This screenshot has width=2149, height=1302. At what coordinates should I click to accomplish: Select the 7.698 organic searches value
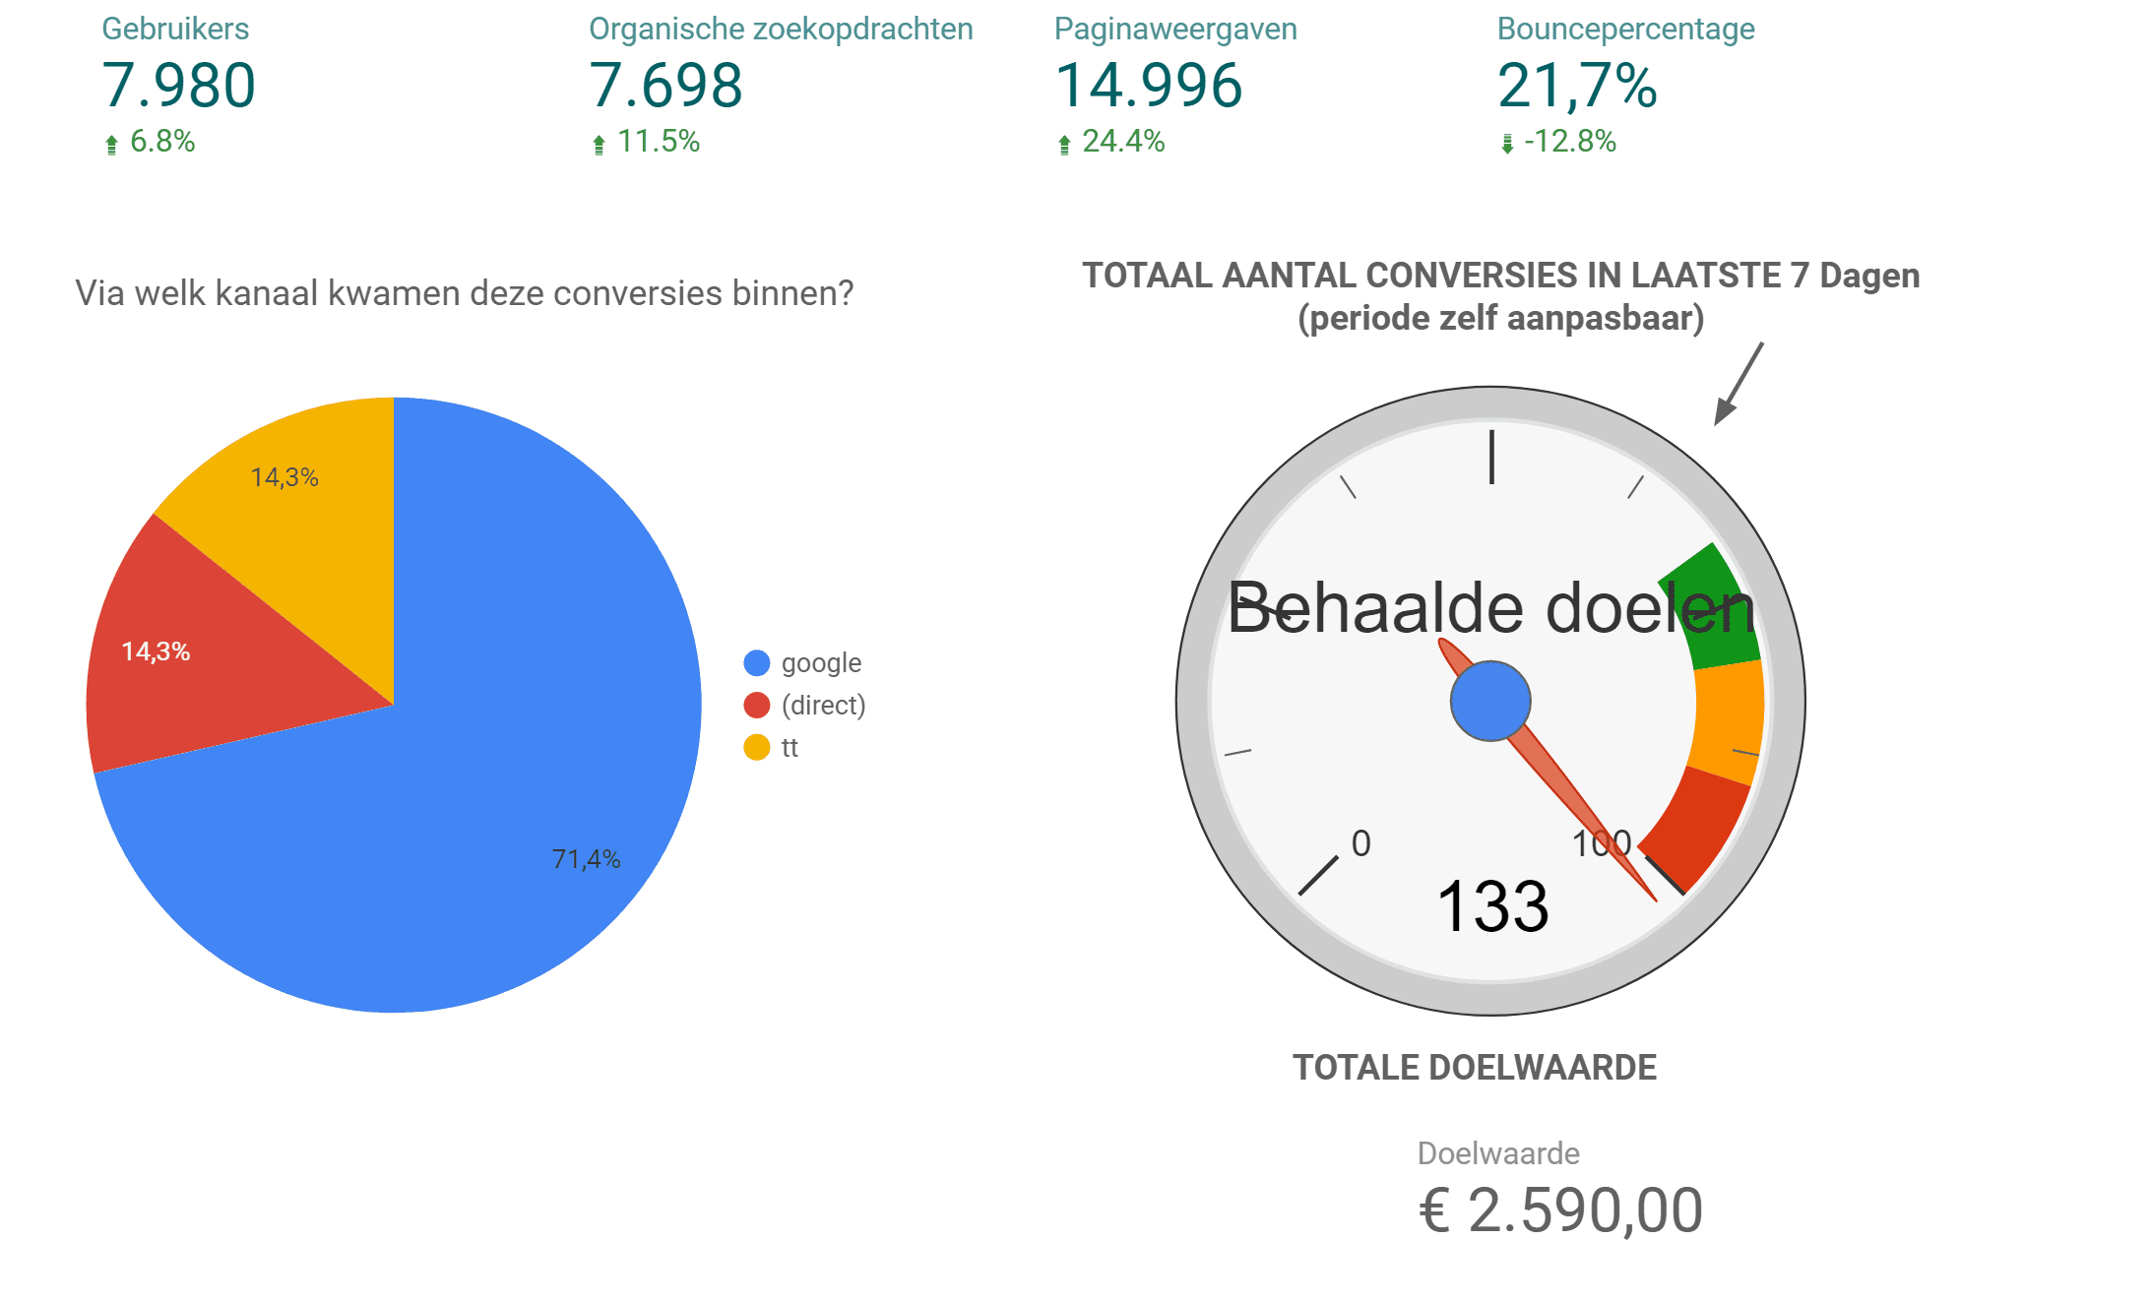[665, 85]
